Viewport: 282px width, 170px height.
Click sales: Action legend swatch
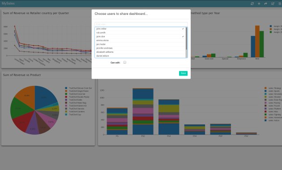265,120
